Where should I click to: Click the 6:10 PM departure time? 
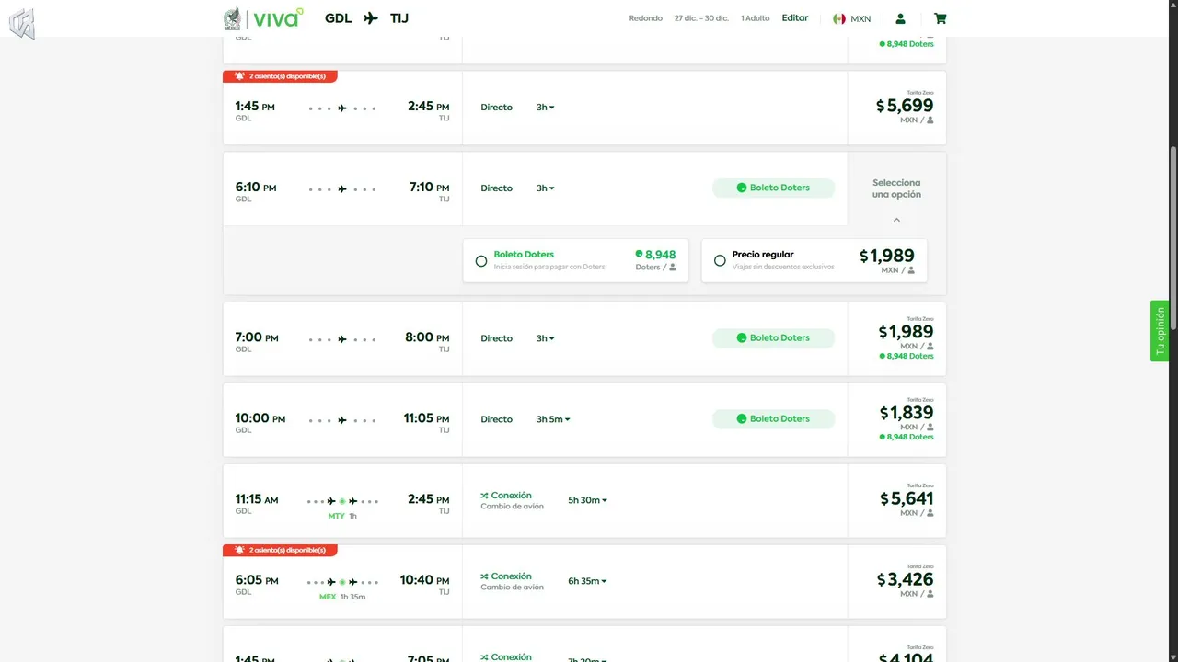click(256, 188)
